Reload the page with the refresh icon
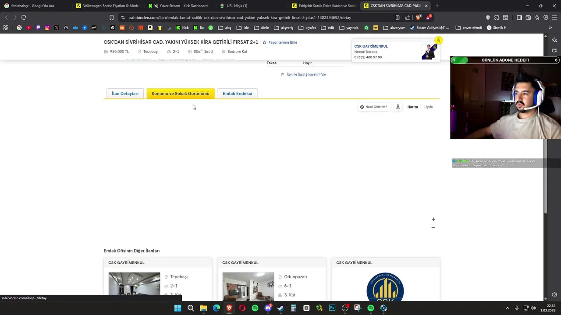Screen dimensions: 561x315 coord(24,17)
